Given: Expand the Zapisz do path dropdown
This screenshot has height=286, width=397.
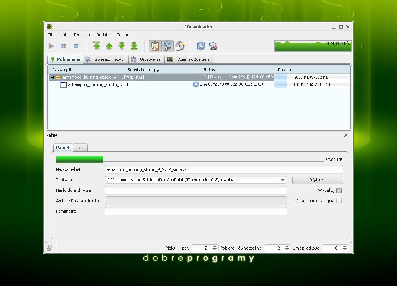Looking at the screenshot, I should click(x=283, y=180).
